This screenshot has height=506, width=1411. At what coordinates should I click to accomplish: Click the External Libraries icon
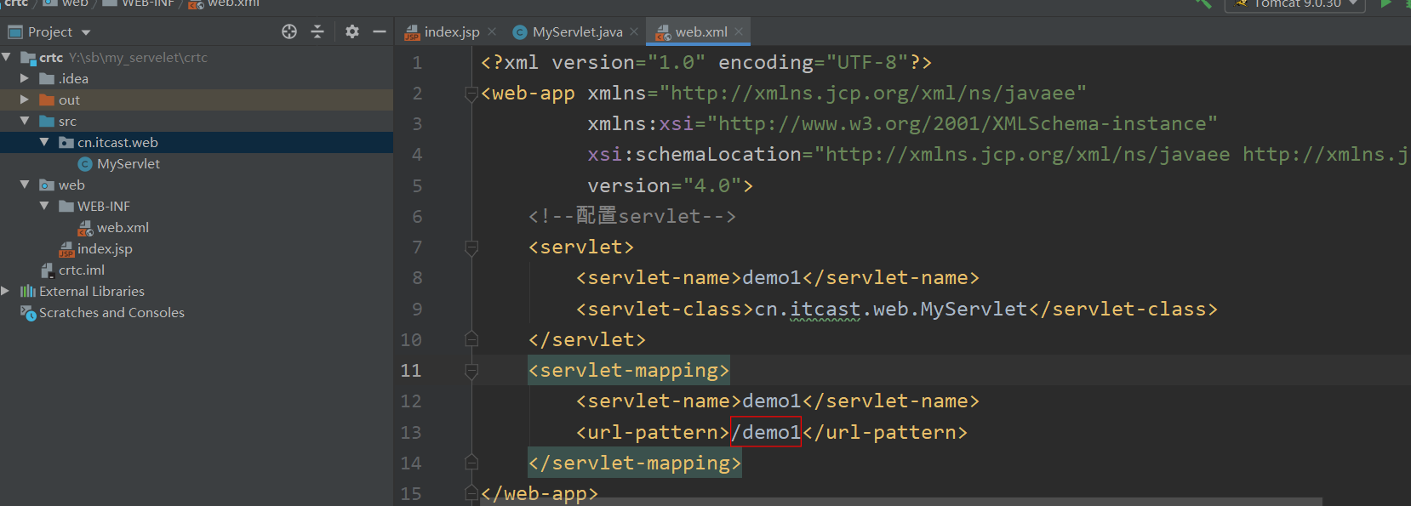click(x=28, y=291)
